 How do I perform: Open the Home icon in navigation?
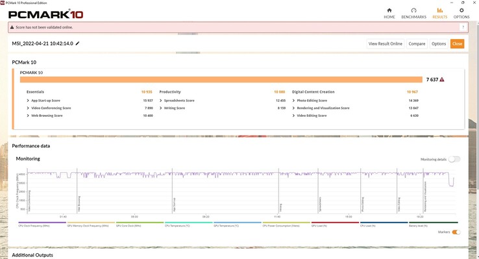click(389, 10)
